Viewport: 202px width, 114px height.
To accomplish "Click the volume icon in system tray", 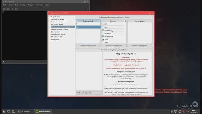I will tap(171, 111).
